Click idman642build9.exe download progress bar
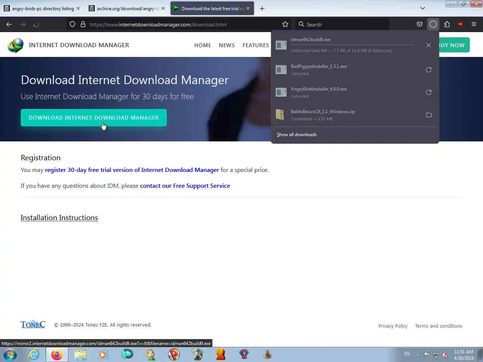483x362 pixels. coord(352,45)
